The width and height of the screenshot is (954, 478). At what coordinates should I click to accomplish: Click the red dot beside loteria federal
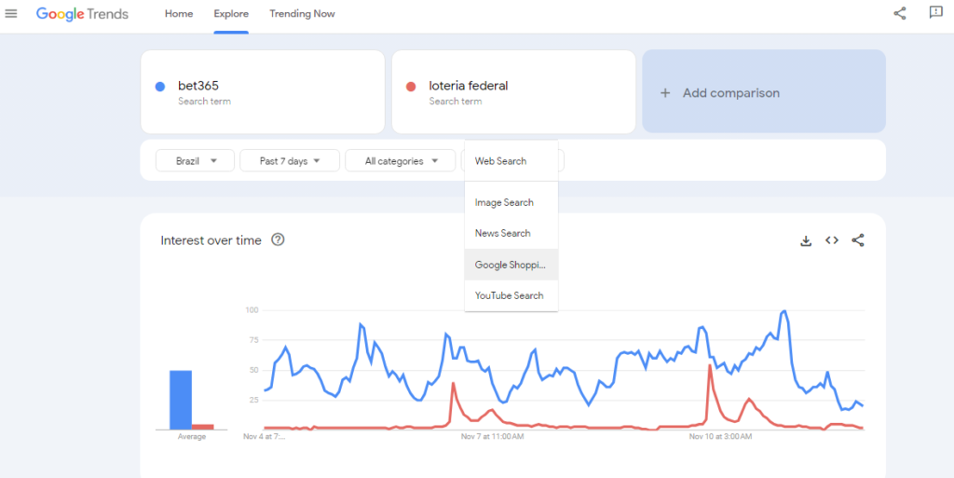[x=411, y=87]
